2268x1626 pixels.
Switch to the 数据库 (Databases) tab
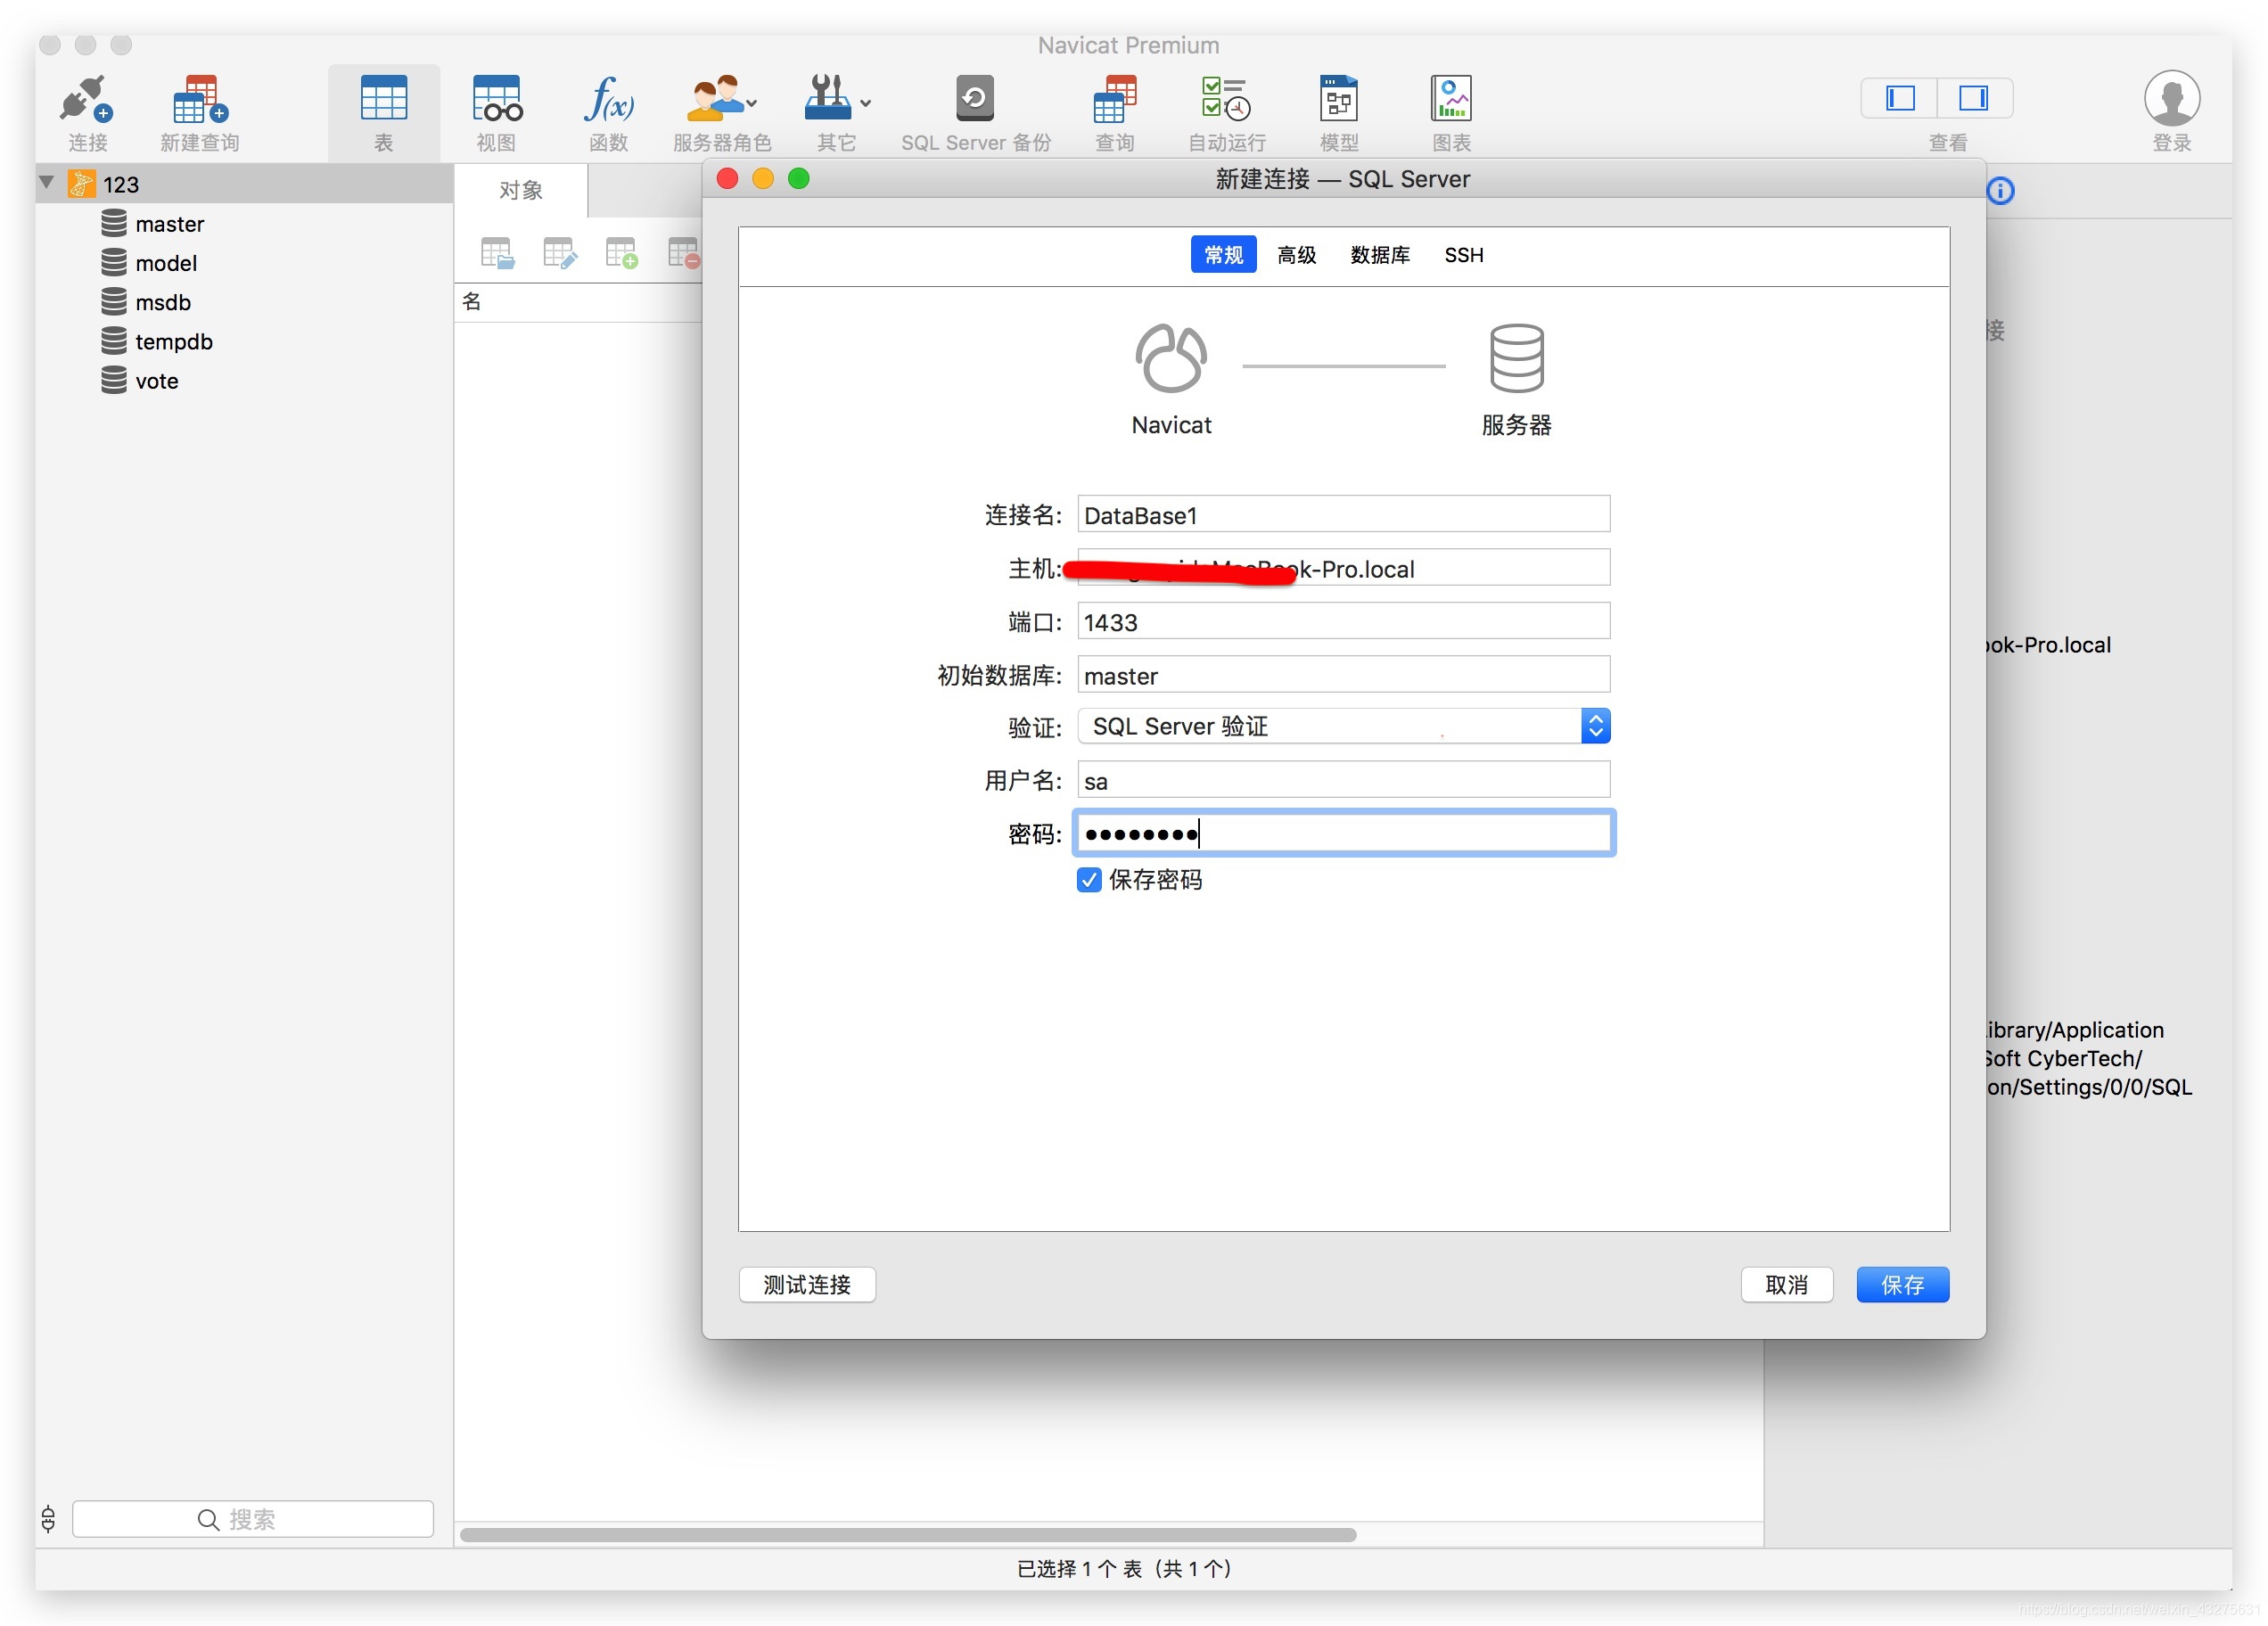click(x=1380, y=255)
